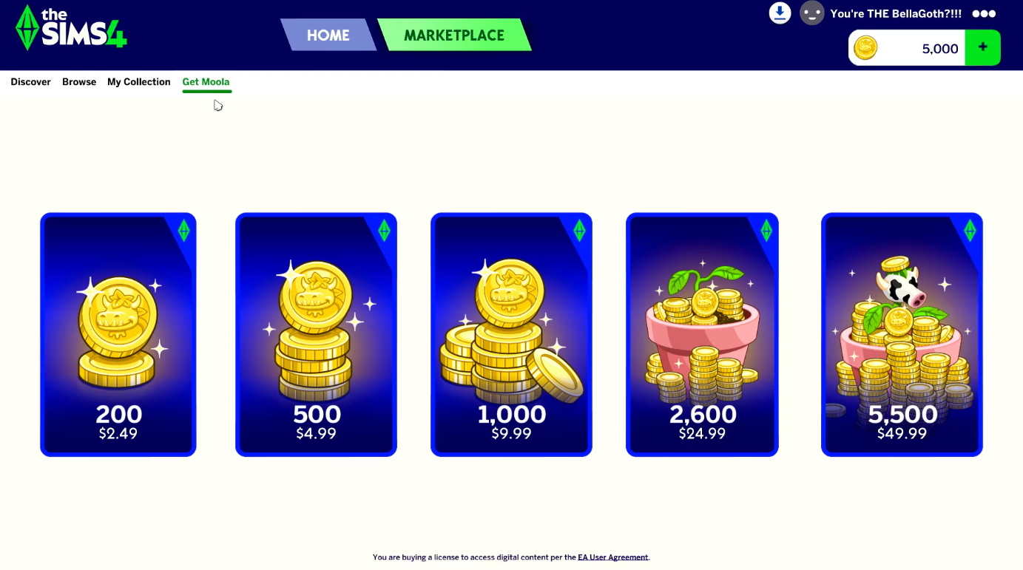This screenshot has width=1023, height=570.
Task: Click the plumbob icon on the 5,500 Moola card
Action: pos(970,231)
